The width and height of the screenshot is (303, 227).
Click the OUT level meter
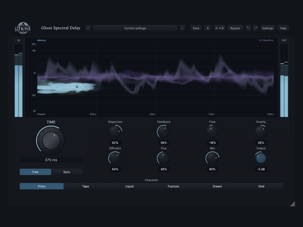[284, 81]
